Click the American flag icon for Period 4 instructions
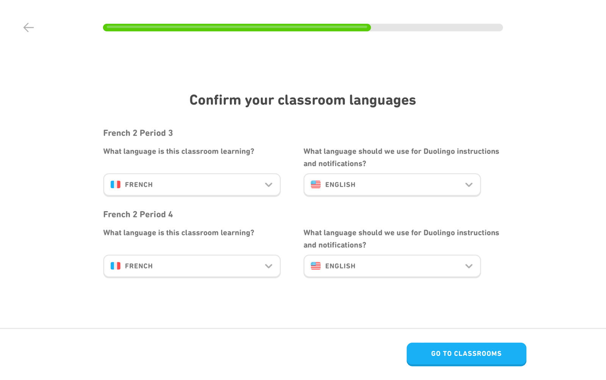This screenshot has width=606, height=380. (x=316, y=266)
